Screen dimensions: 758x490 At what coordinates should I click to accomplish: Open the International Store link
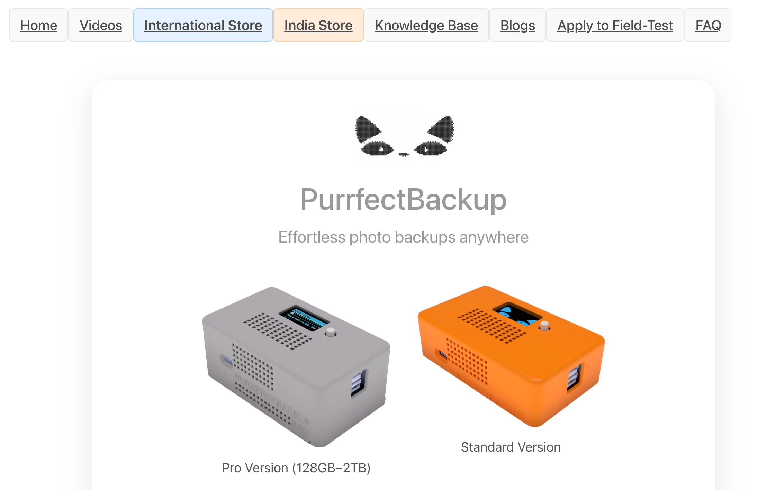[203, 25]
